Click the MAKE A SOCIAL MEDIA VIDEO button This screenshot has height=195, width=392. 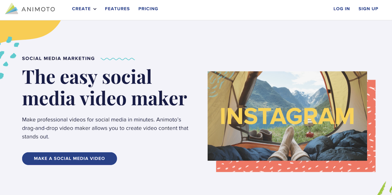pyautogui.click(x=70, y=159)
